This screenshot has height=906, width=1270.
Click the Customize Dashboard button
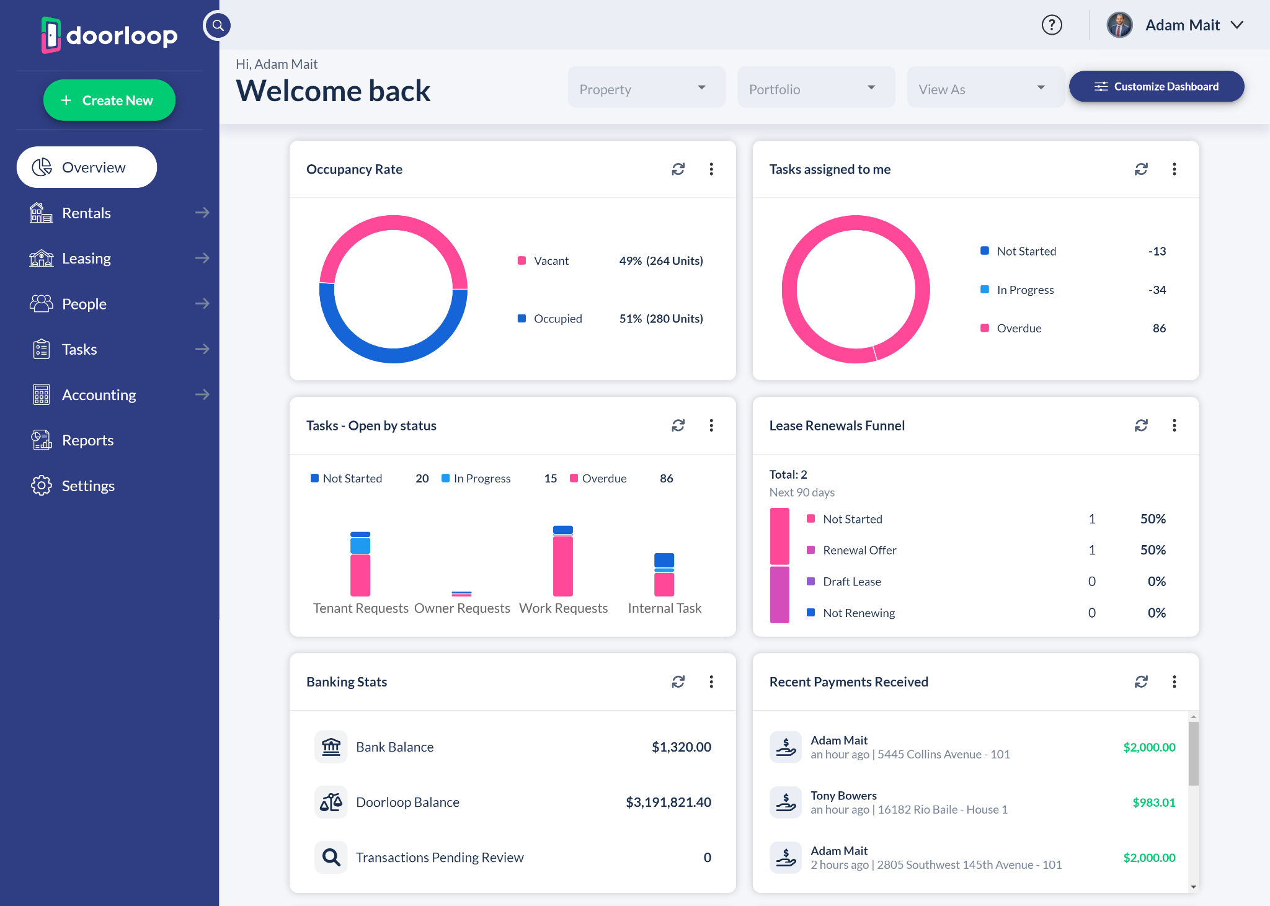pyautogui.click(x=1156, y=86)
